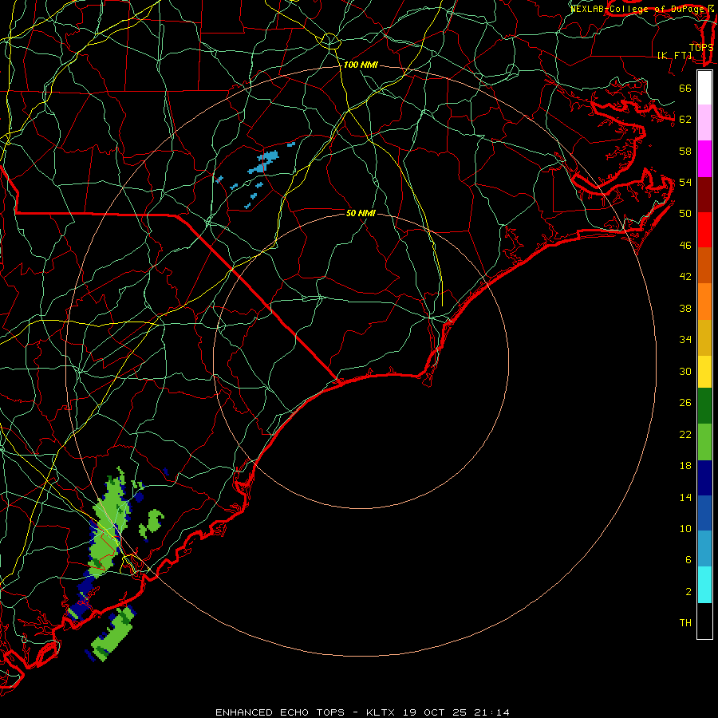This screenshot has height=718, width=718.
Task: Click the cyan legend swatch above 2
Action: coord(704,585)
